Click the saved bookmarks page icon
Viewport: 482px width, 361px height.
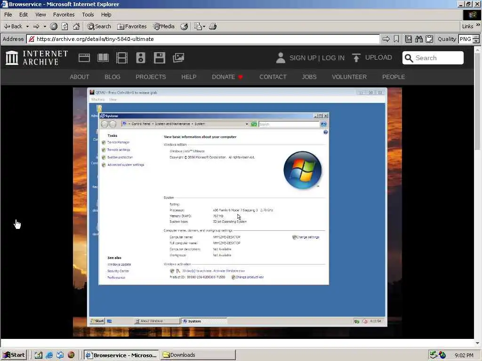pyautogui.click(x=409, y=39)
